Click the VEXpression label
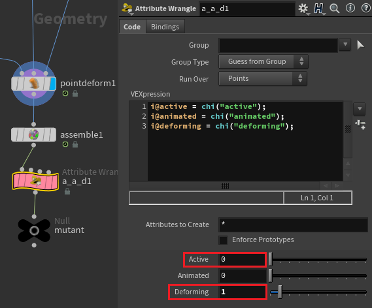This screenshot has height=308, width=372. click(x=150, y=94)
